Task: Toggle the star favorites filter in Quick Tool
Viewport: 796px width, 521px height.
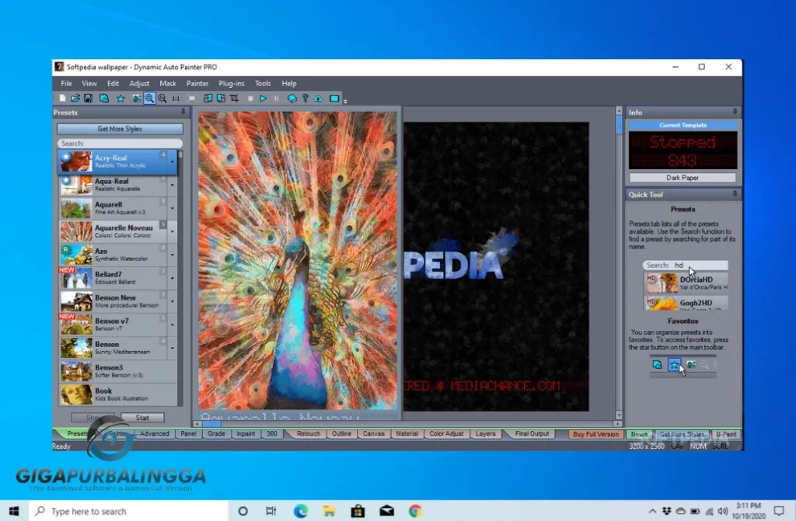Action: point(675,364)
